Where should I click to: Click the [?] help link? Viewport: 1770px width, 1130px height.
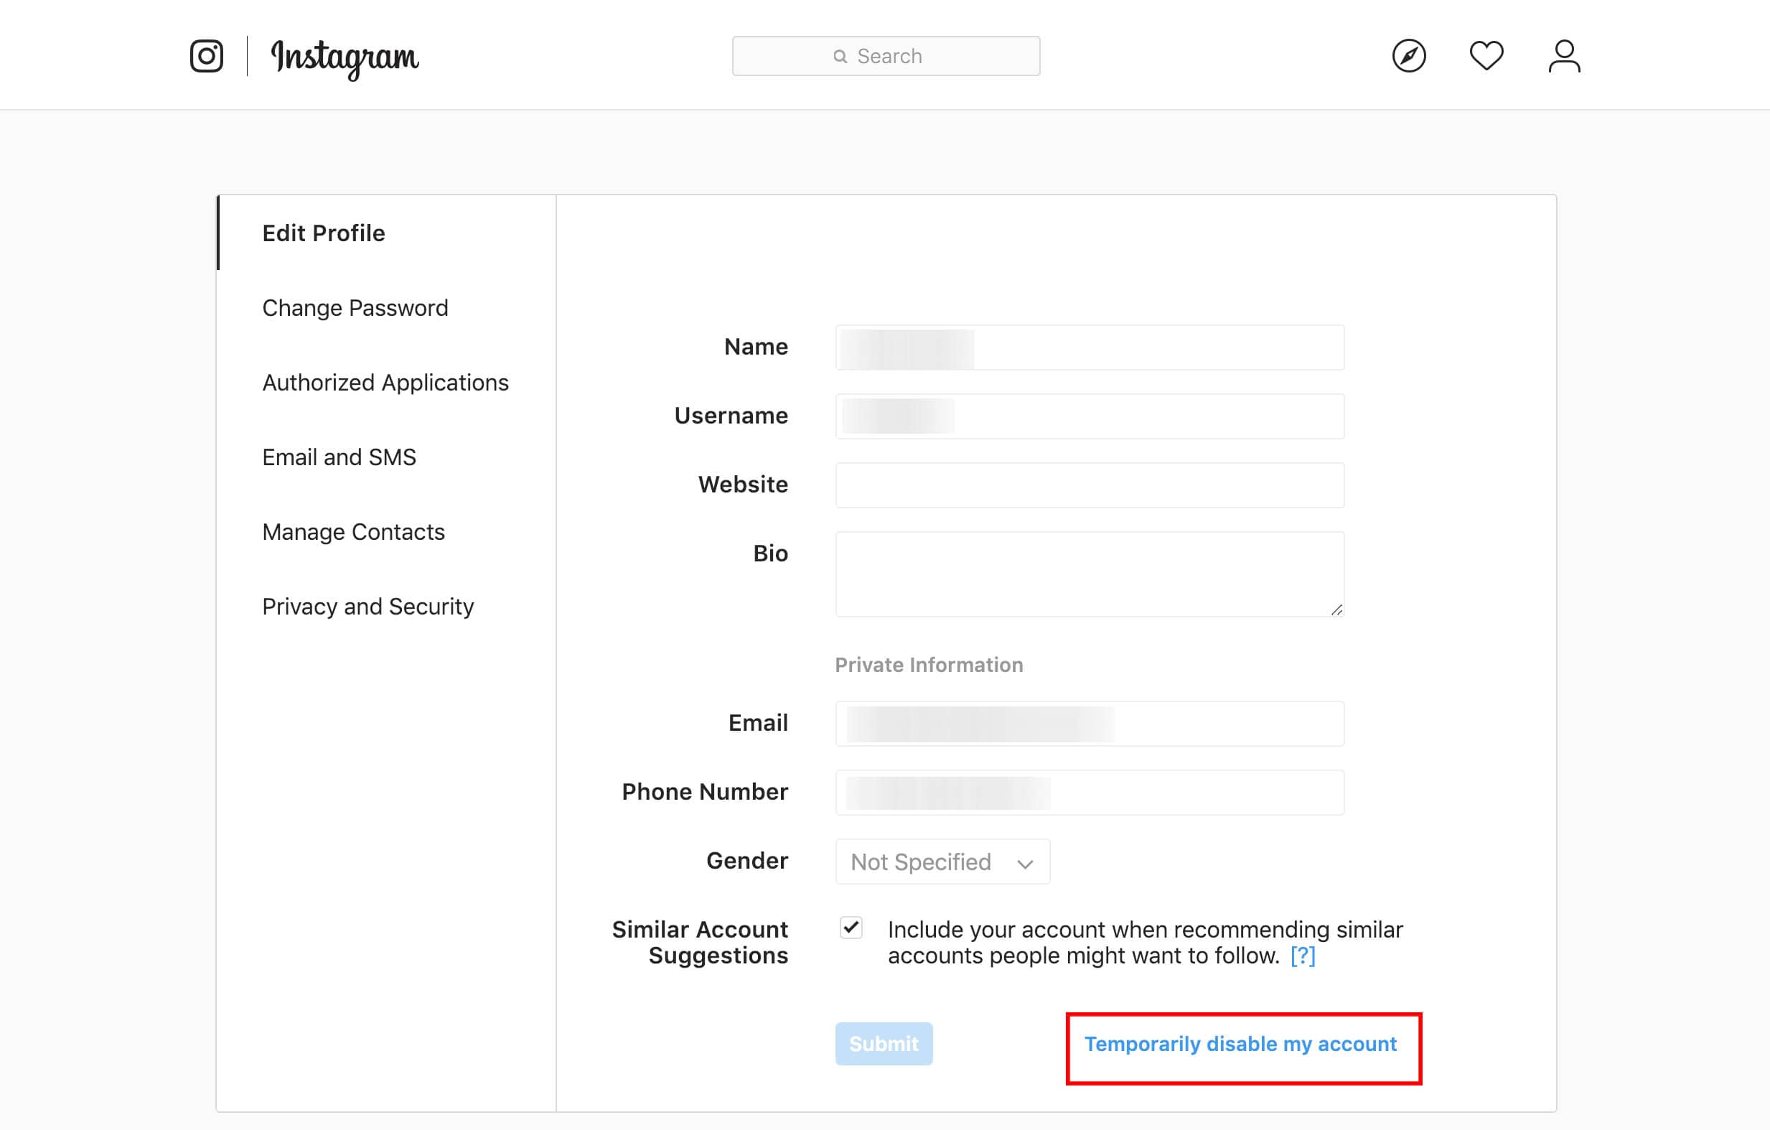(x=1303, y=956)
